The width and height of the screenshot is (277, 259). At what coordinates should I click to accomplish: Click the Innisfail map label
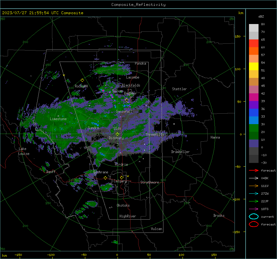pos(124,111)
